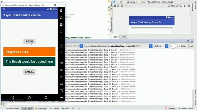197x110 pixels.
Task: Open the Logcat tool window
Action: pos(27,108)
